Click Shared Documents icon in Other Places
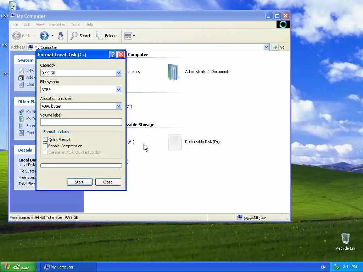 [x=21, y=126]
